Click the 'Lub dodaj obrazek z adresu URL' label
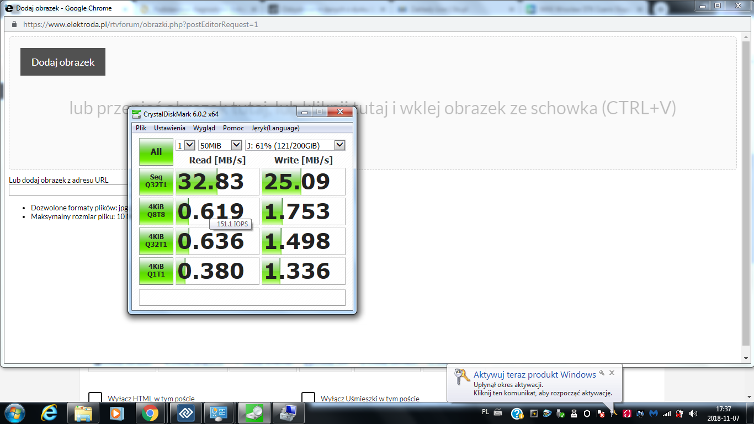754x424 pixels. point(59,180)
